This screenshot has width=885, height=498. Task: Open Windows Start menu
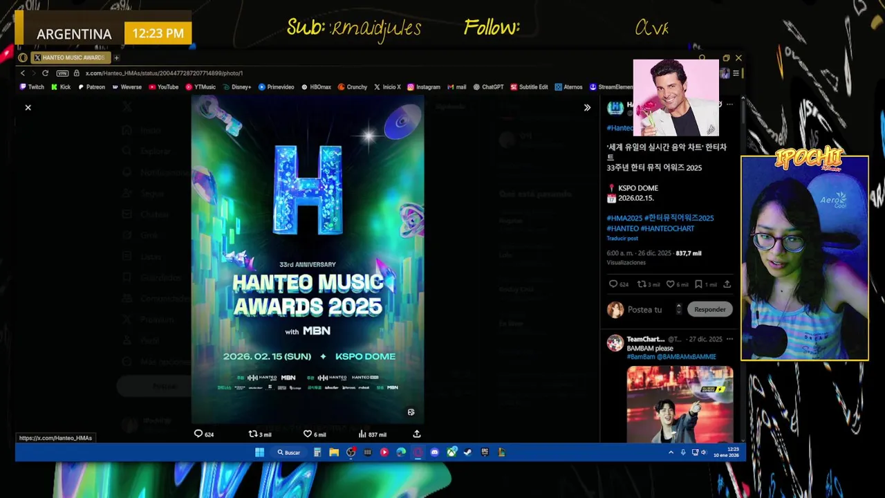259,452
